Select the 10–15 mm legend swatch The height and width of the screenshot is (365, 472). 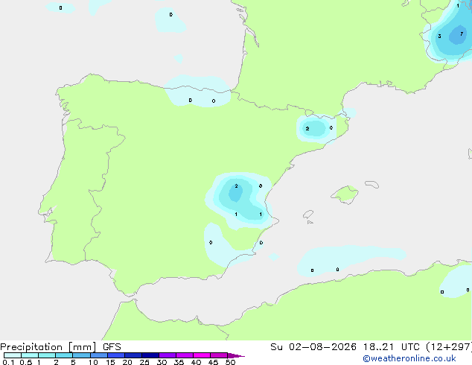point(98,355)
